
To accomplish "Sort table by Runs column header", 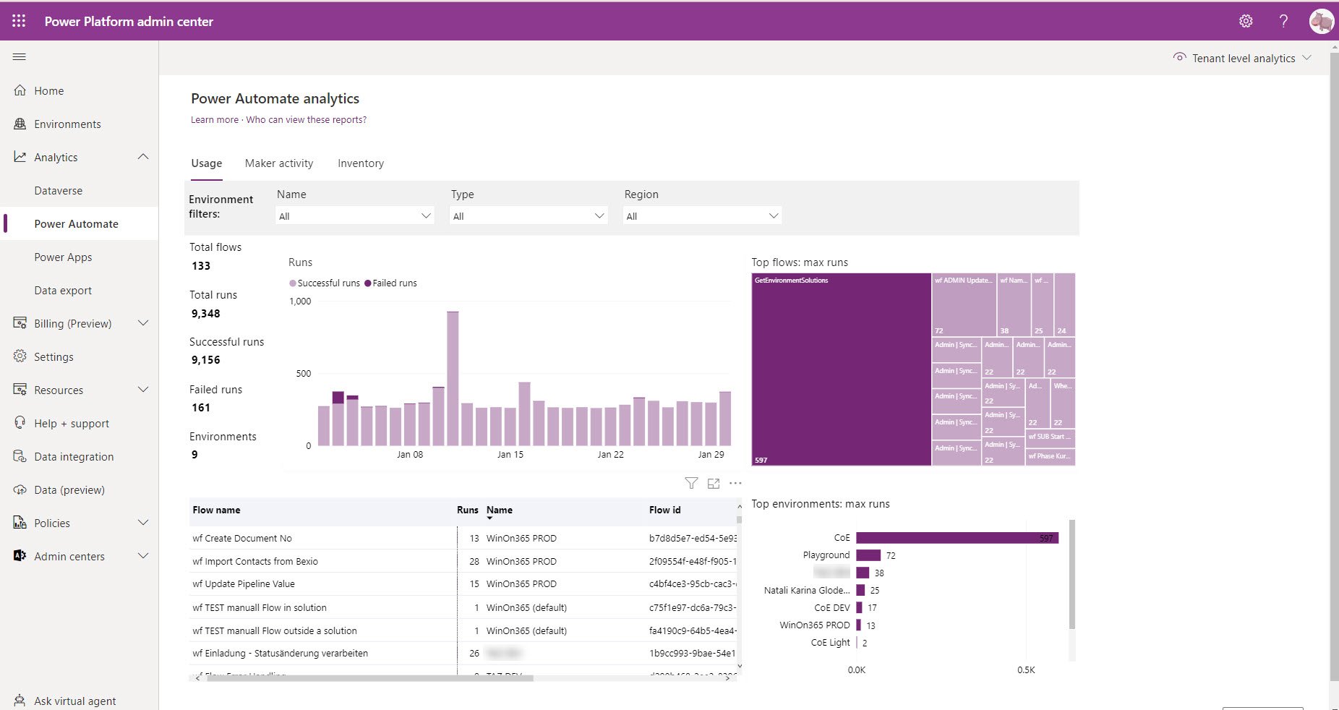I will (468, 510).
